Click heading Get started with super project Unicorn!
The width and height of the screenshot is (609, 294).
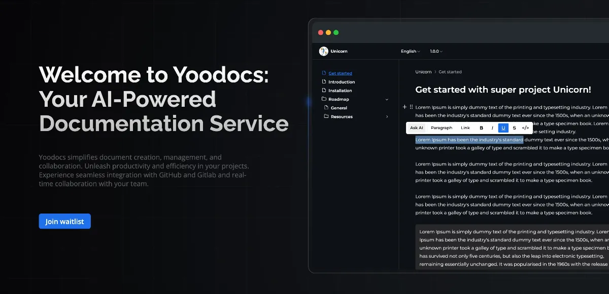(x=503, y=90)
